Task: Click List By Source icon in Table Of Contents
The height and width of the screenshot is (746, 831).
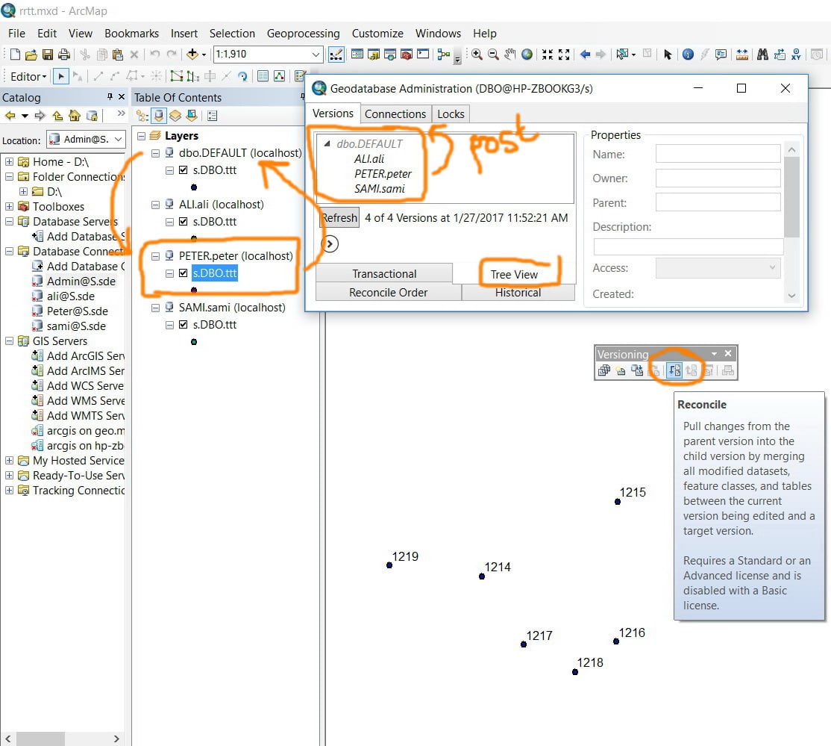Action: [x=158, y=116]
